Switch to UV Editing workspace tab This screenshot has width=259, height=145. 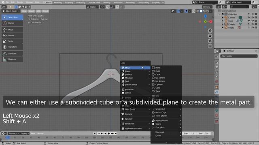81,2
